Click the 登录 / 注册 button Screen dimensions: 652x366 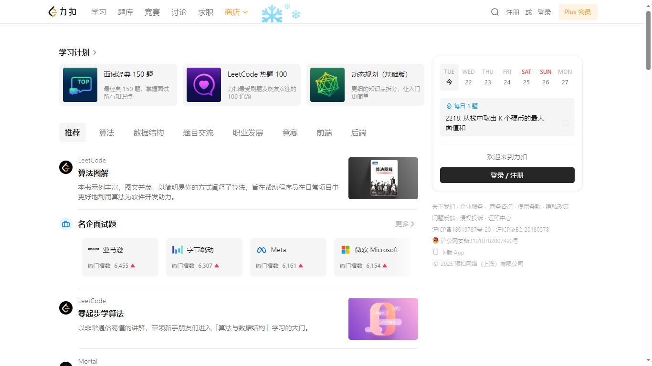507,175
